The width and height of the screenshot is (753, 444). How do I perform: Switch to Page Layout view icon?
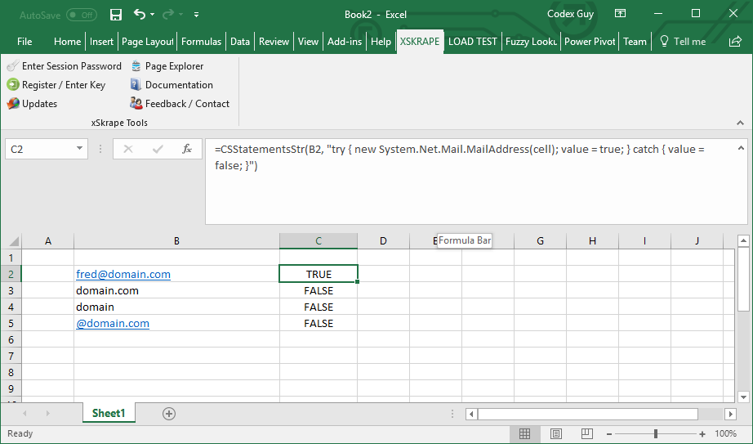click(x=555, y=434)
